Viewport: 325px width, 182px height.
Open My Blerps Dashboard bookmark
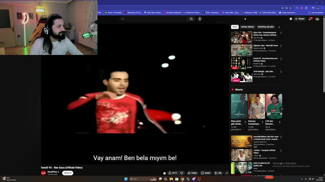click(172, 12)
